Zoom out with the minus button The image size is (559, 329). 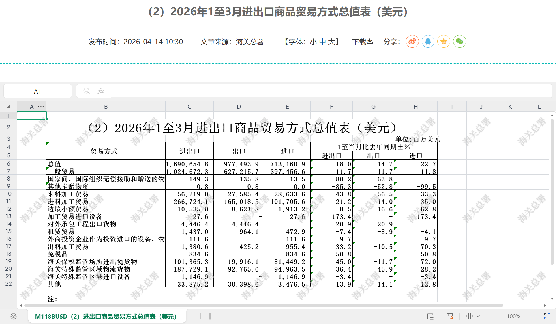click(x=493, y=316)
